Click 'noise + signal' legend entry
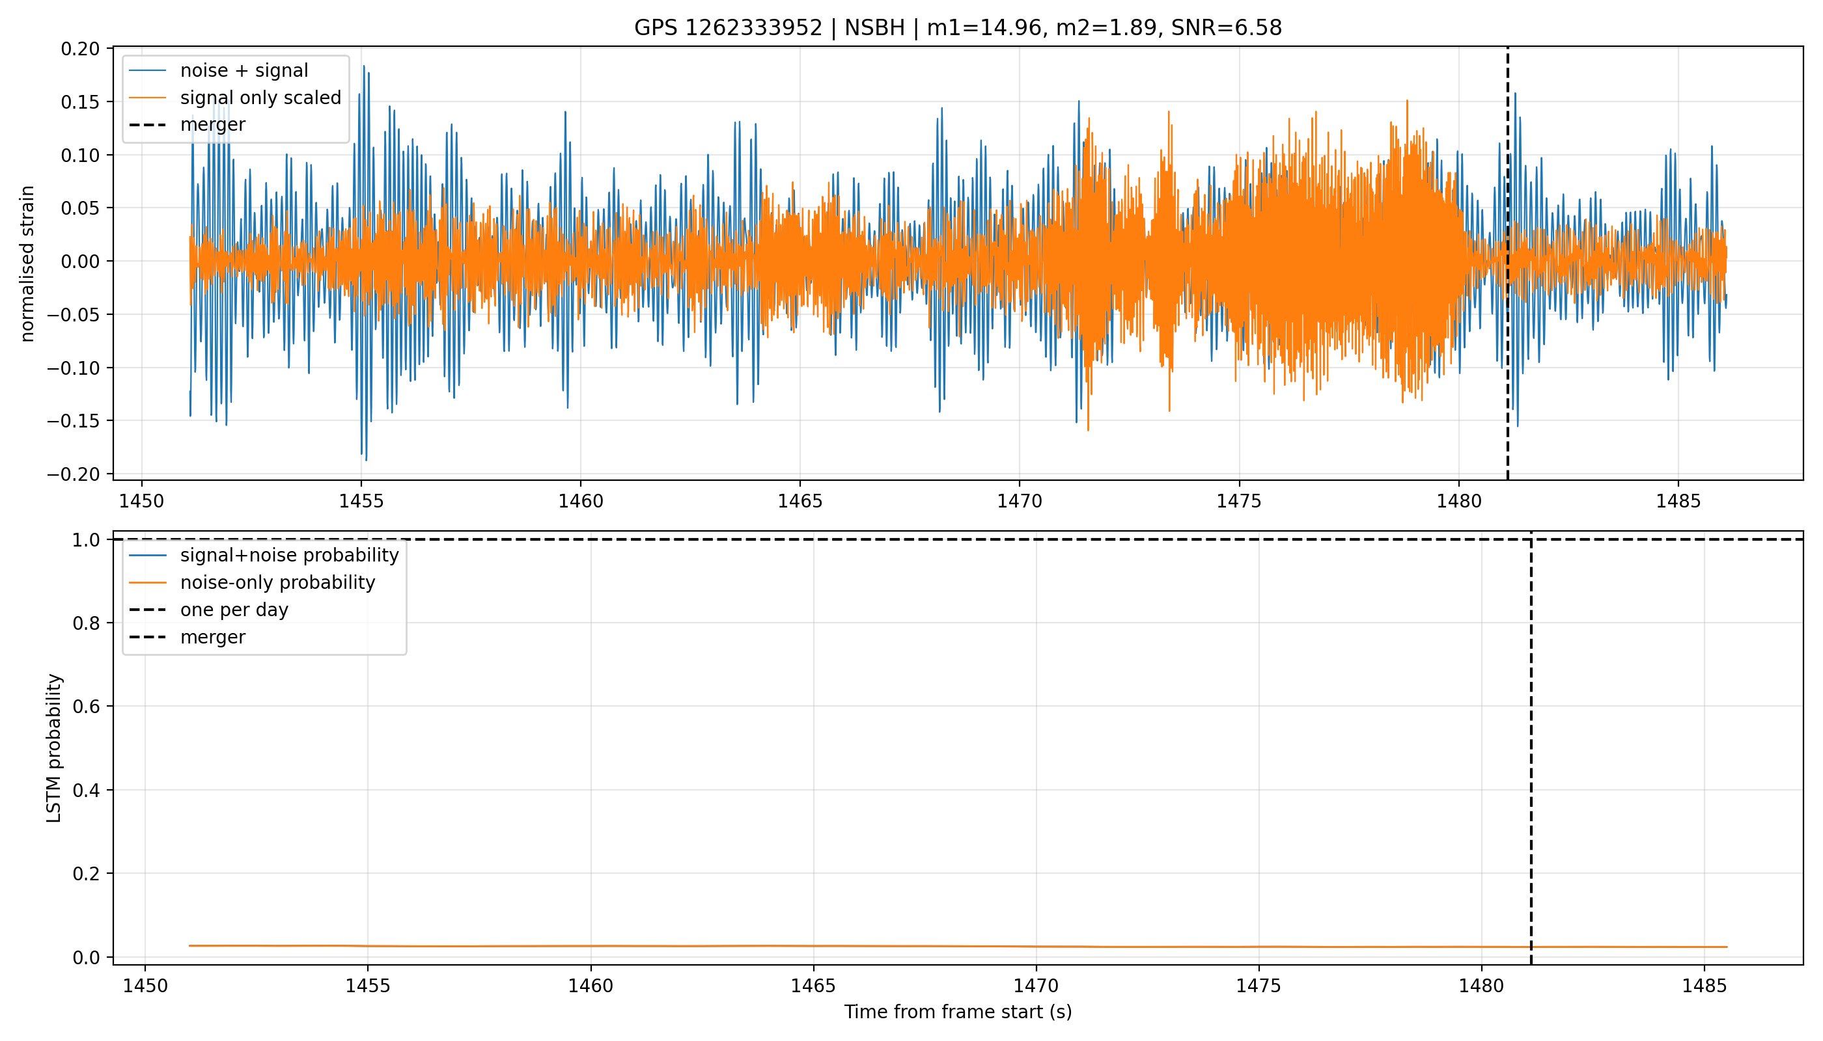The width and height of the screenshot is (1823, 1041). coord(244,71)
